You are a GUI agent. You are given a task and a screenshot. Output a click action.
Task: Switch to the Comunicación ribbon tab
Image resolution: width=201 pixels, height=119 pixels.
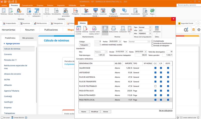pos(27,5)
